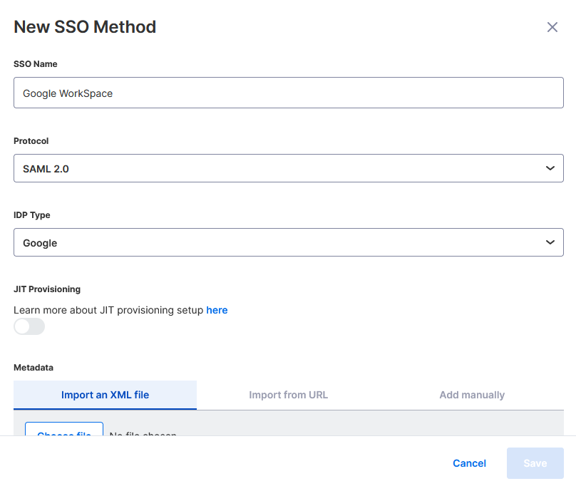Turn on the provisioning switch
This screenshot has height=486, width=576.
coord(29,326)
